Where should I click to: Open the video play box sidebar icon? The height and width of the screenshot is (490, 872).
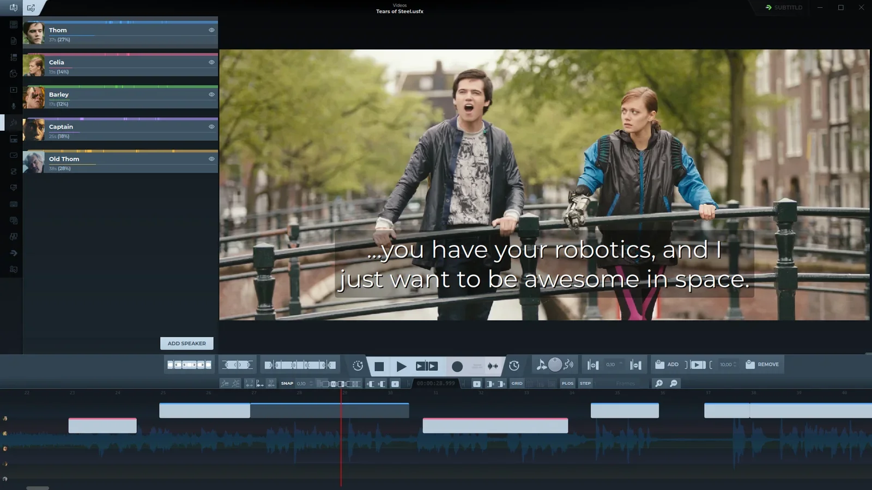(14, 90)
